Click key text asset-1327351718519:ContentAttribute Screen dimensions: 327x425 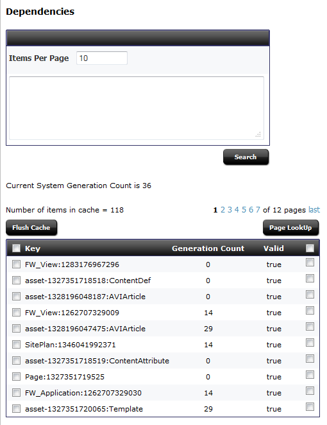(x=97, y=361)
